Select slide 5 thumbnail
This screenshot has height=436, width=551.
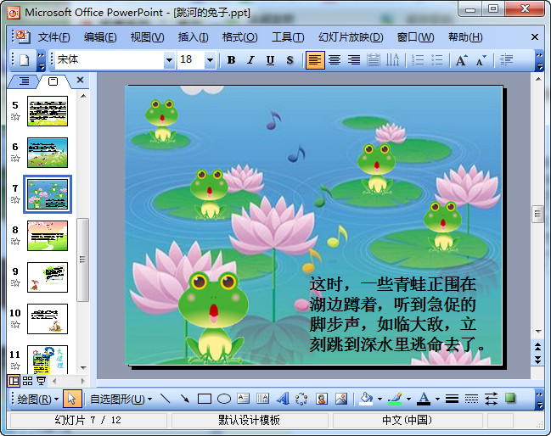point(48,111)
